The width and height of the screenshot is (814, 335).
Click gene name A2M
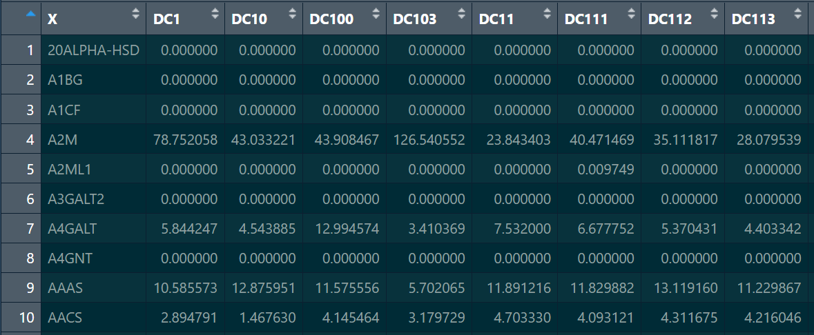click(x=63, y=139)
